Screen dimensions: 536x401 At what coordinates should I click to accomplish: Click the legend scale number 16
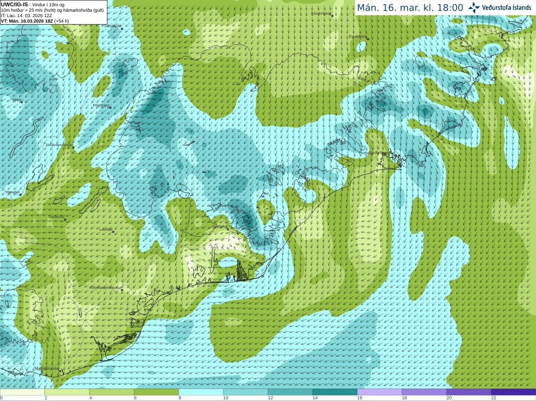(360, 398)
